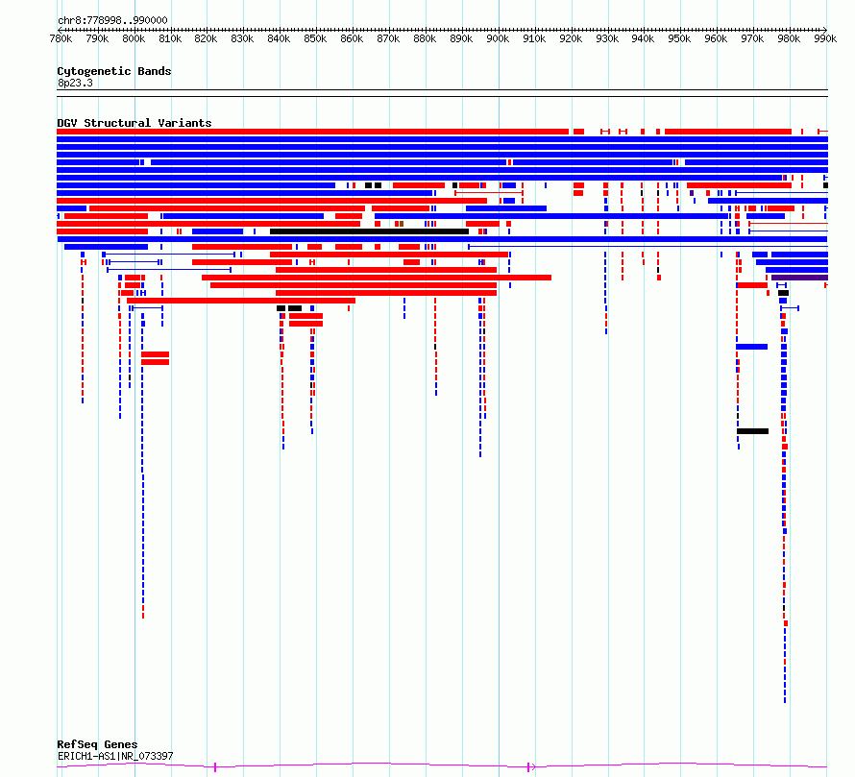The height and width of the screenshot is (777, 855).
Task: Open the RefSeq Genes track title
Action: click(97, 744)
